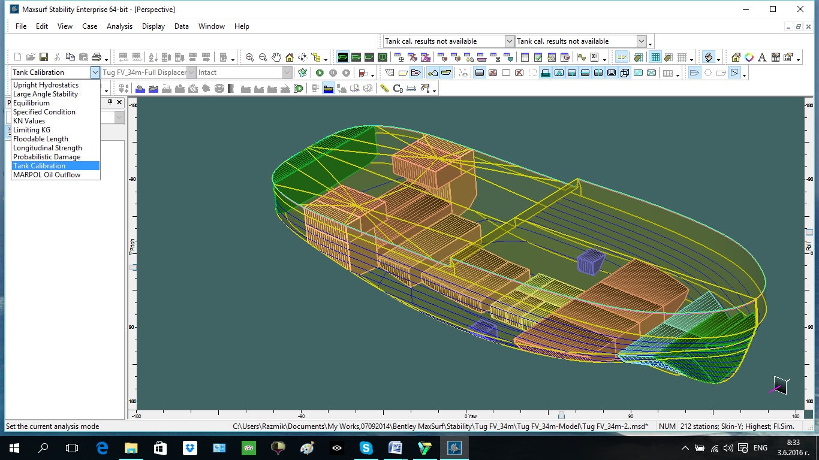Image resolution: width=819 pixels, height=460 pixels.
Task: Toggle the grid display toolbar button
Action: (x=655, y=57)
